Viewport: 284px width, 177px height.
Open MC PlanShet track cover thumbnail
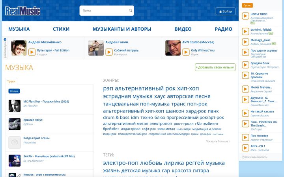pyautogui.click(x=15, y=106)
